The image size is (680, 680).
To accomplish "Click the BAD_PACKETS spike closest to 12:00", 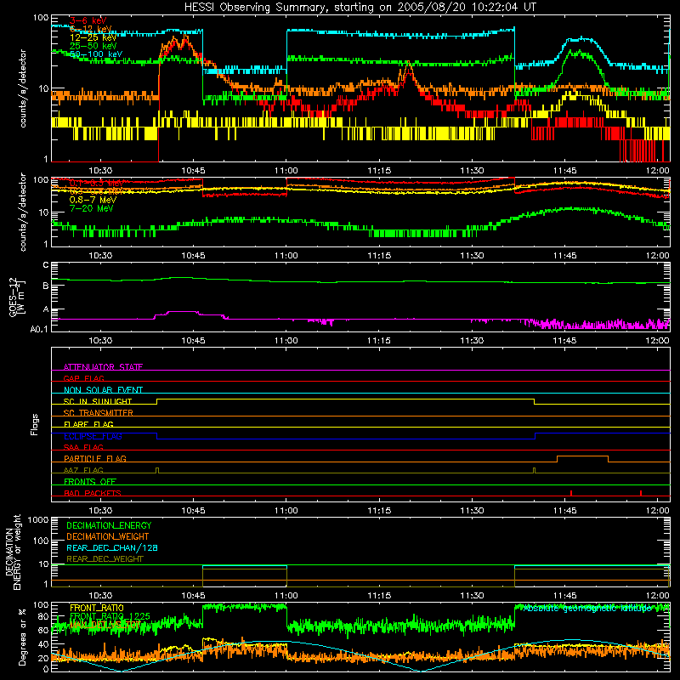I will pos(641,493).
